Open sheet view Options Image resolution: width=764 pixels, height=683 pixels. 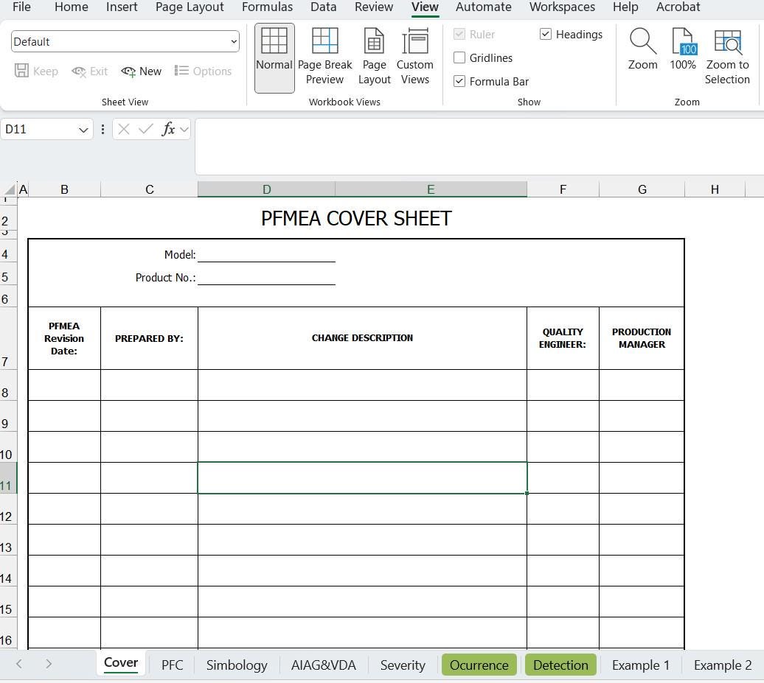[x=204, y=71]
